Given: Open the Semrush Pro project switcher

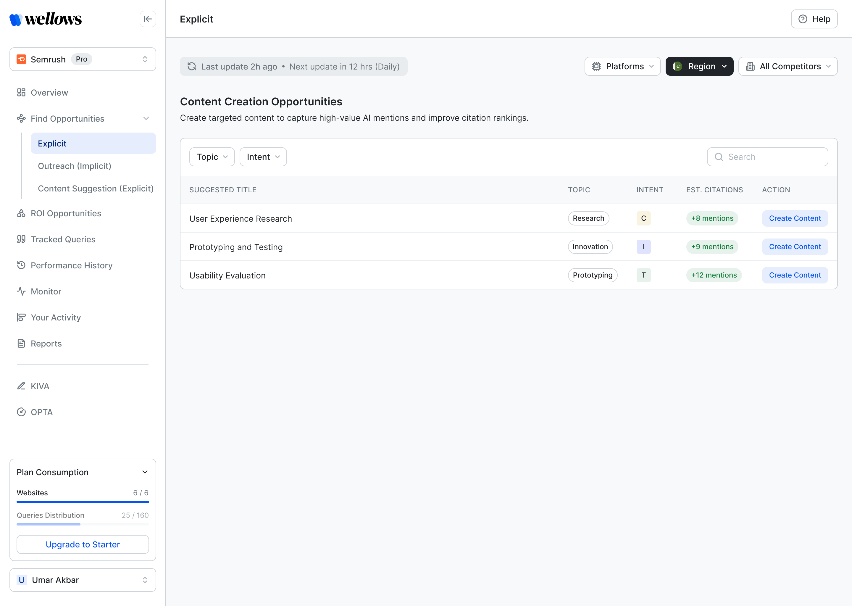Looking at the screenshot, I should pyautogui.click(x=83, y=59).
